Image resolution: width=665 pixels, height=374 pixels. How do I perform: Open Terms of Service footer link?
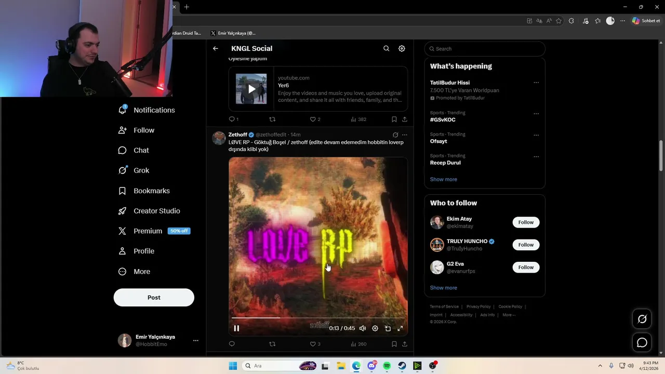(x=444, y=306)
